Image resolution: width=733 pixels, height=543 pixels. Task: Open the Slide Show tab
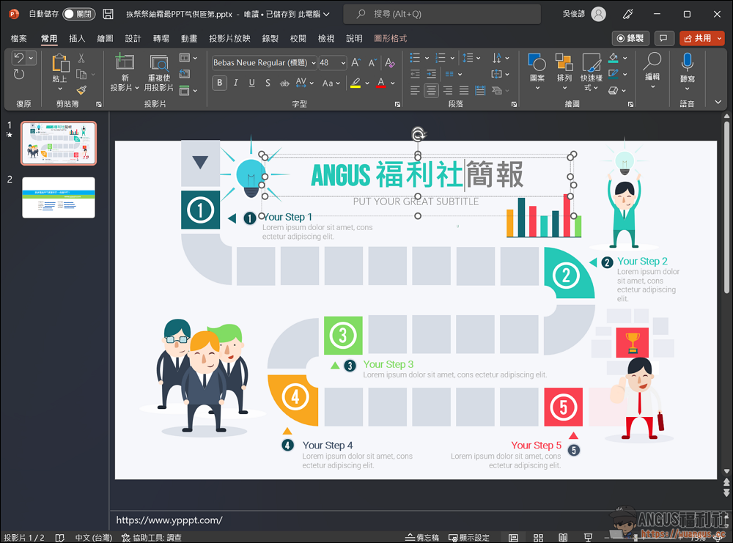coord(229,38)
